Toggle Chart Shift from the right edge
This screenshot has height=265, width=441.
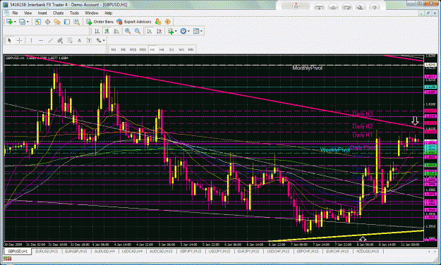(159, 31)
